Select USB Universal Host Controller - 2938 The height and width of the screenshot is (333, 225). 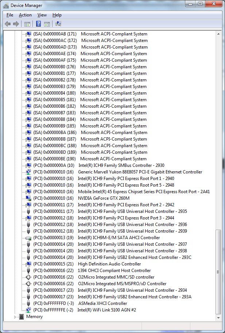coord(110,251)
